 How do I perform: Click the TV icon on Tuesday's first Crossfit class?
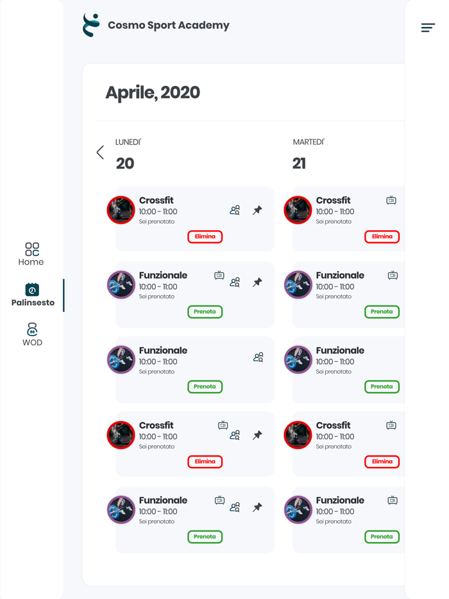click(391, 201)
